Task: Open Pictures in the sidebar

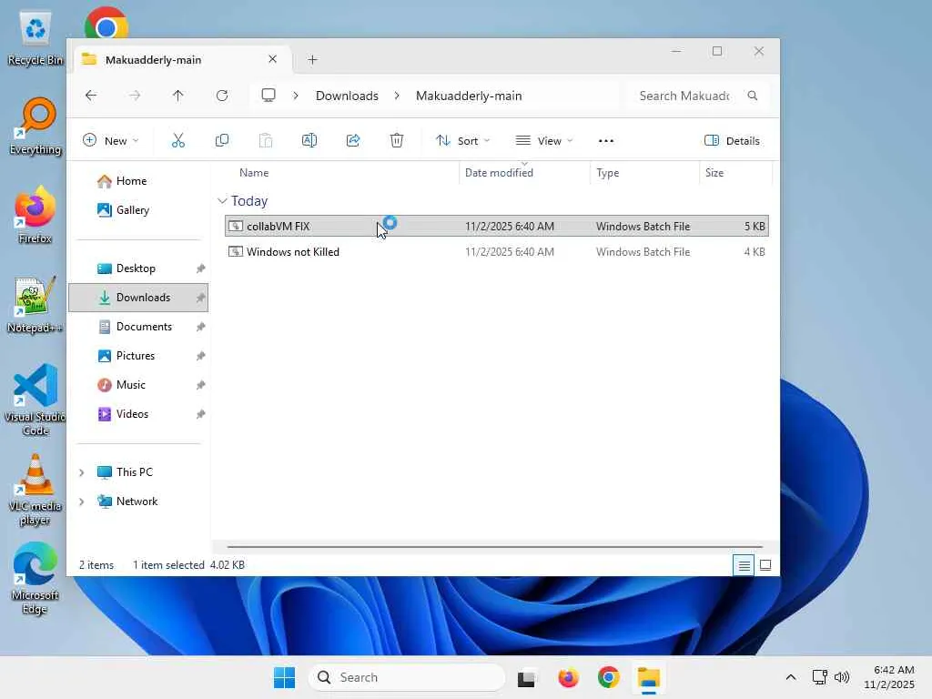Action: (x=138, y=356)
